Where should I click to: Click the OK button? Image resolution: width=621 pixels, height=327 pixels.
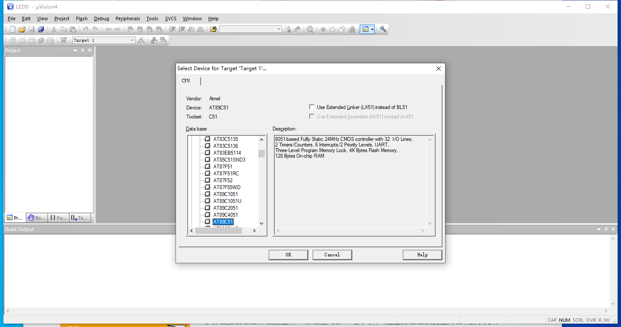289,255
